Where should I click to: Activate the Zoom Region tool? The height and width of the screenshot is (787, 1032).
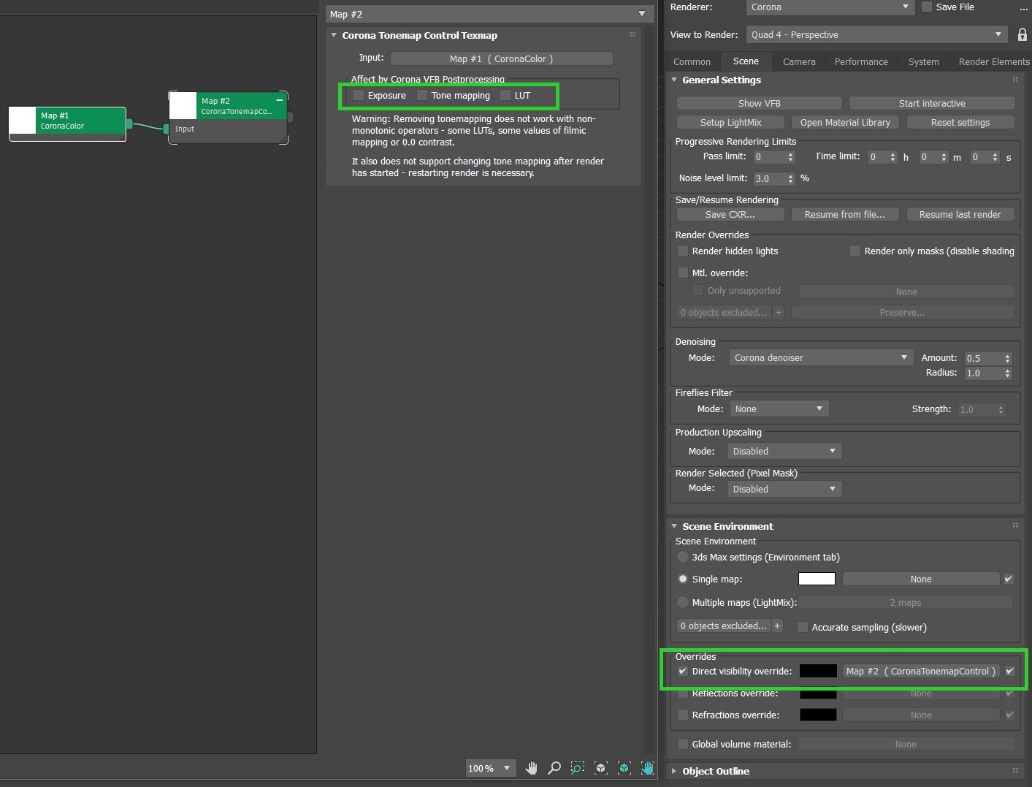577,768
